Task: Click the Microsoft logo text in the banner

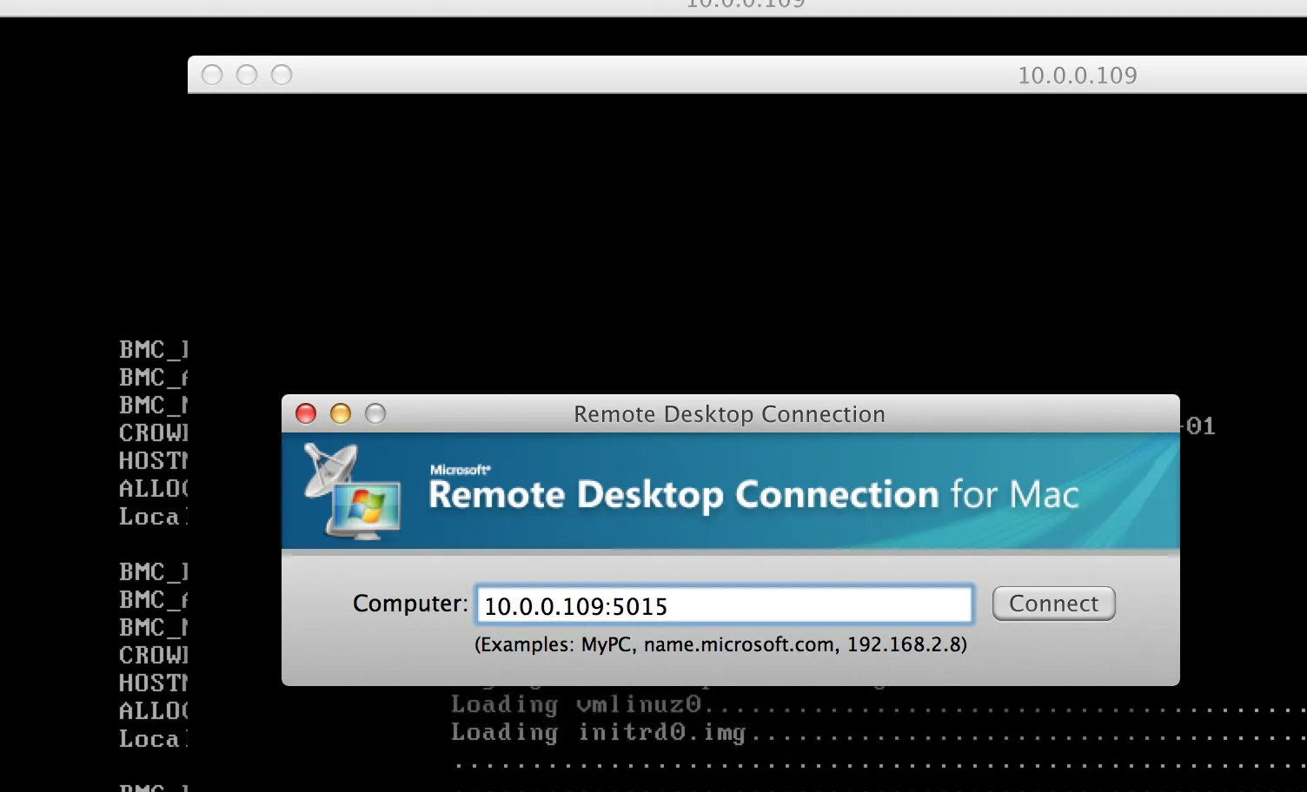Action: click(461, 470)
